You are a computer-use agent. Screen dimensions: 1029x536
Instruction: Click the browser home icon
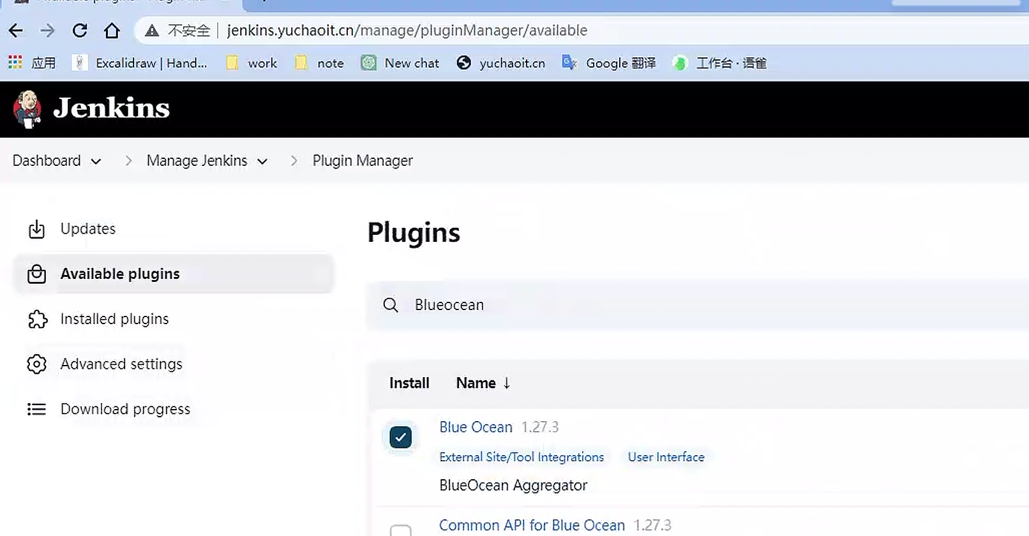coord(112,30)
